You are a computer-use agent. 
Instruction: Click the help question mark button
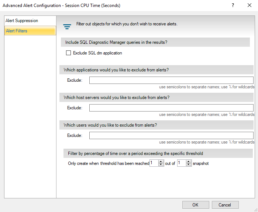point(233,6)
